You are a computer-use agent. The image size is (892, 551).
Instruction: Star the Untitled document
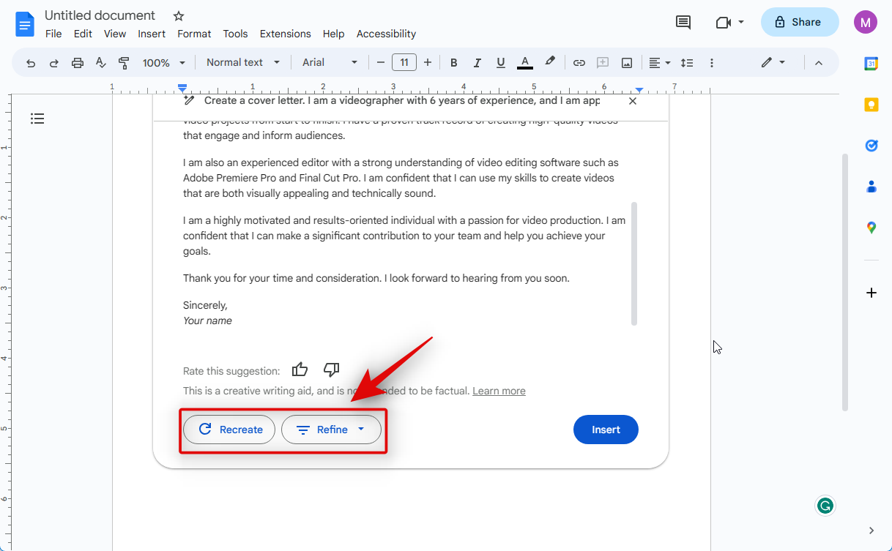179,15
